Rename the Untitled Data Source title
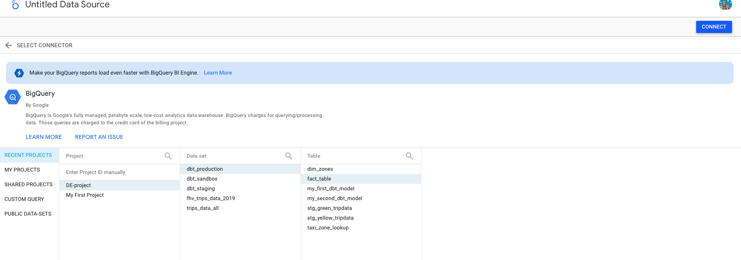The height and width of the screenshot is (260, 741). click(x=67, y=4)
